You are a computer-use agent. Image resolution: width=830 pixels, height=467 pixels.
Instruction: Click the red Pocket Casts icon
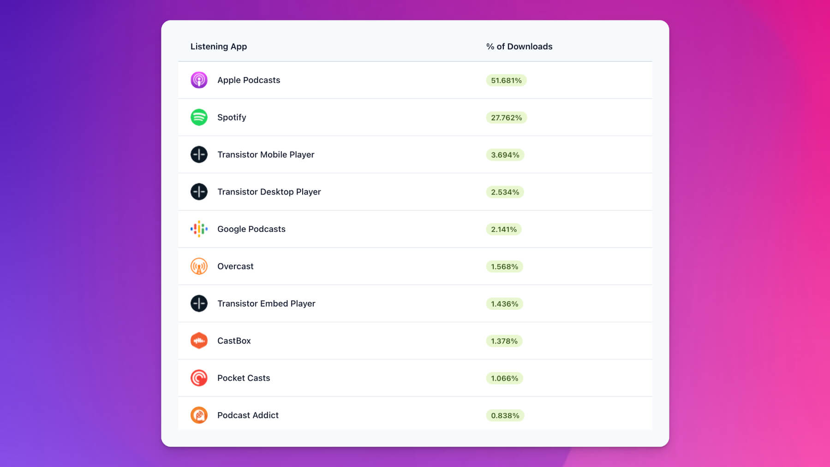point(199,378)
